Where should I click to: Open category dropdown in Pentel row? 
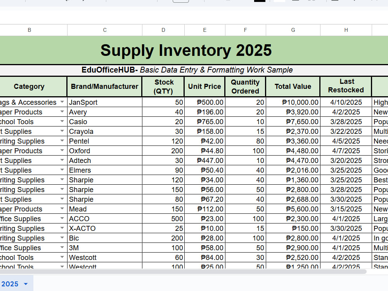pos(62,141)
